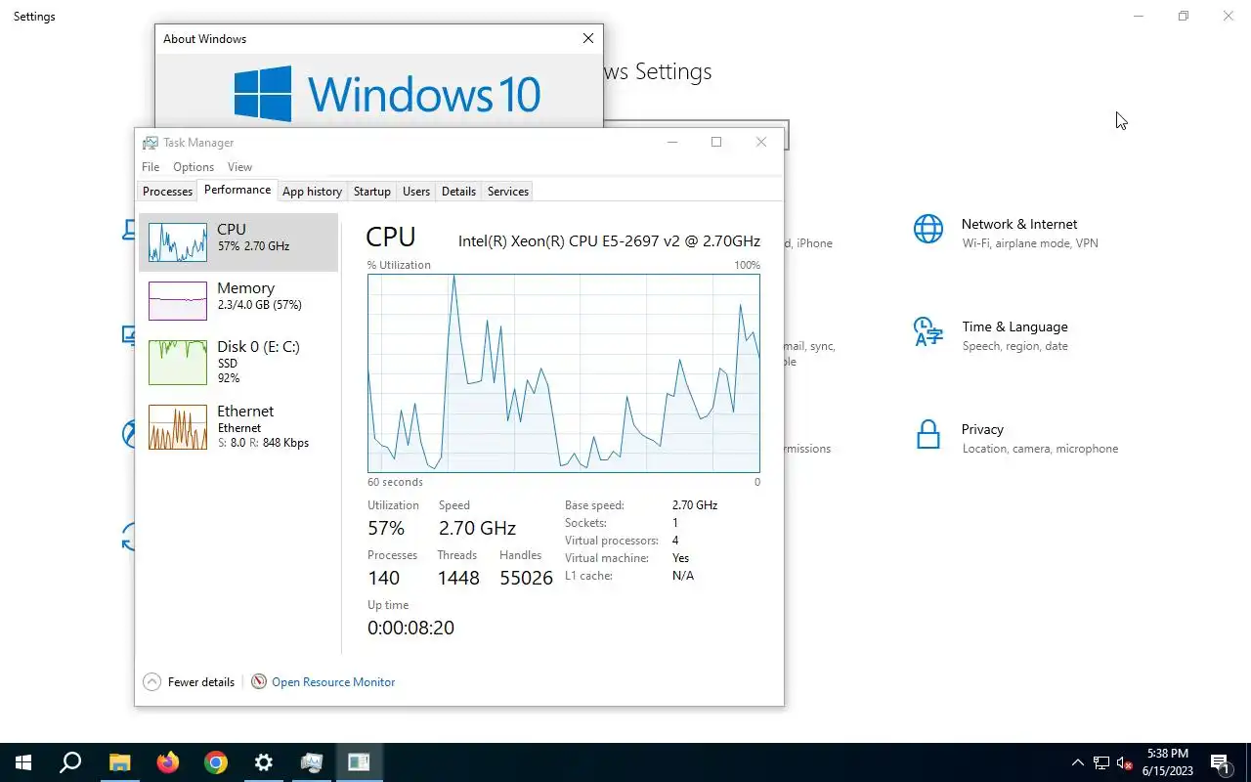Close the About Windows dialog

click(587, 39)
